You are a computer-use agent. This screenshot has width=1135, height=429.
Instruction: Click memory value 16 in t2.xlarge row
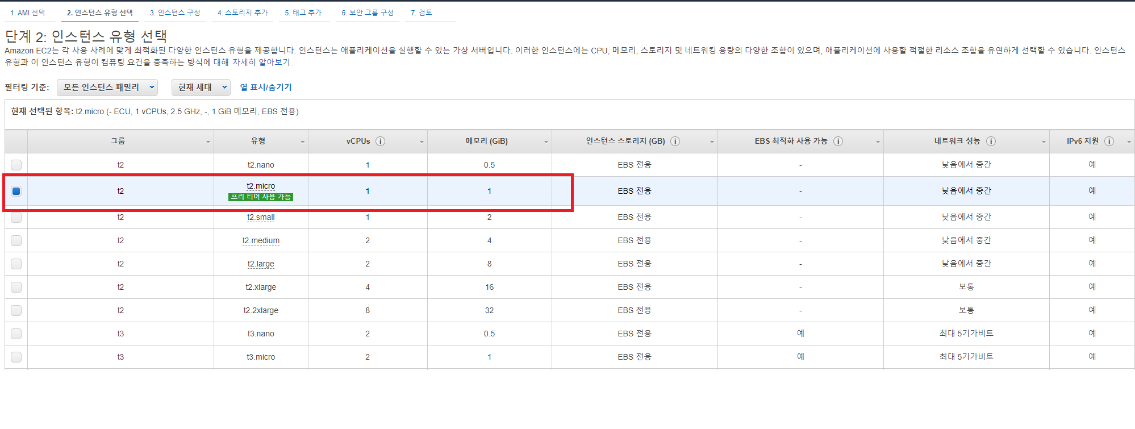489,287
